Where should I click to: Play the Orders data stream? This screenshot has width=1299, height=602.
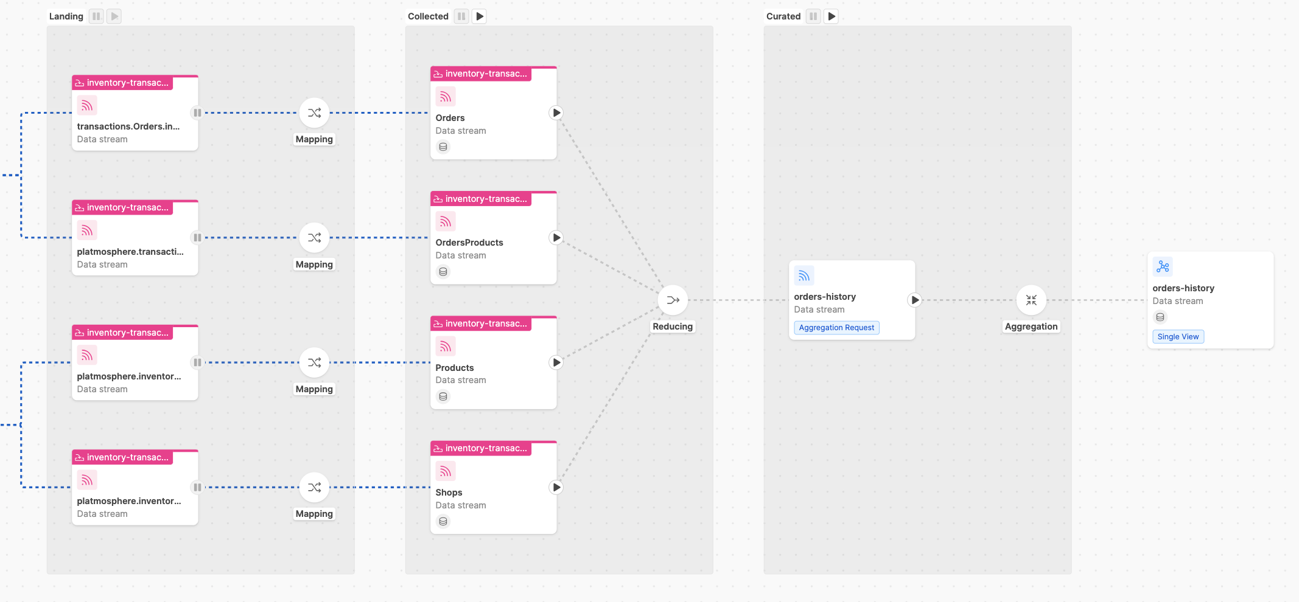pyautogui.click(x=555, y=112)
